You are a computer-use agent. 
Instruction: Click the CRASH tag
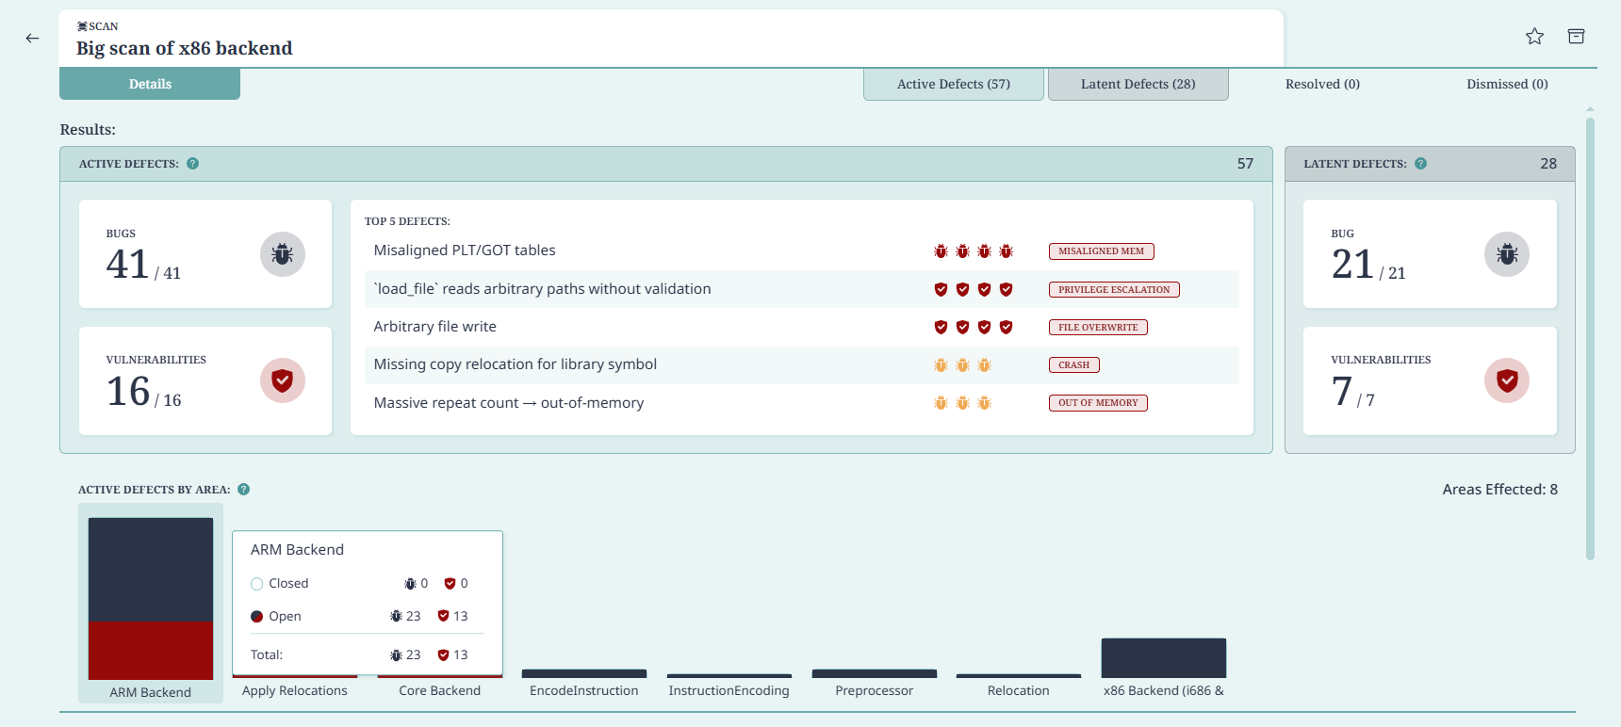coord(1073,365)
